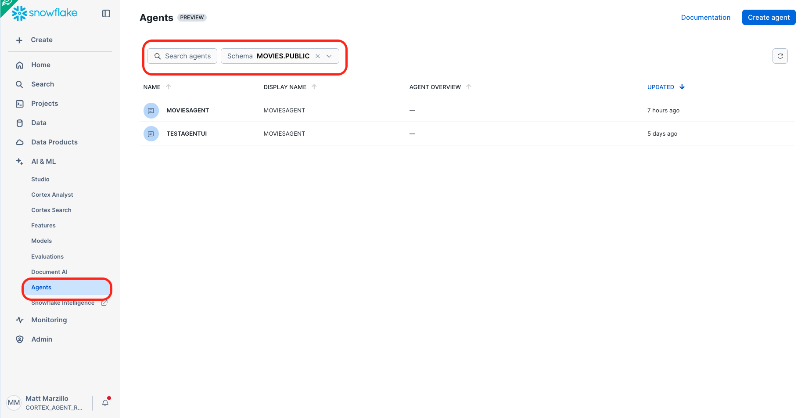Open the Documentation link
Screen dimensions: 812x418
click(705, 18)
